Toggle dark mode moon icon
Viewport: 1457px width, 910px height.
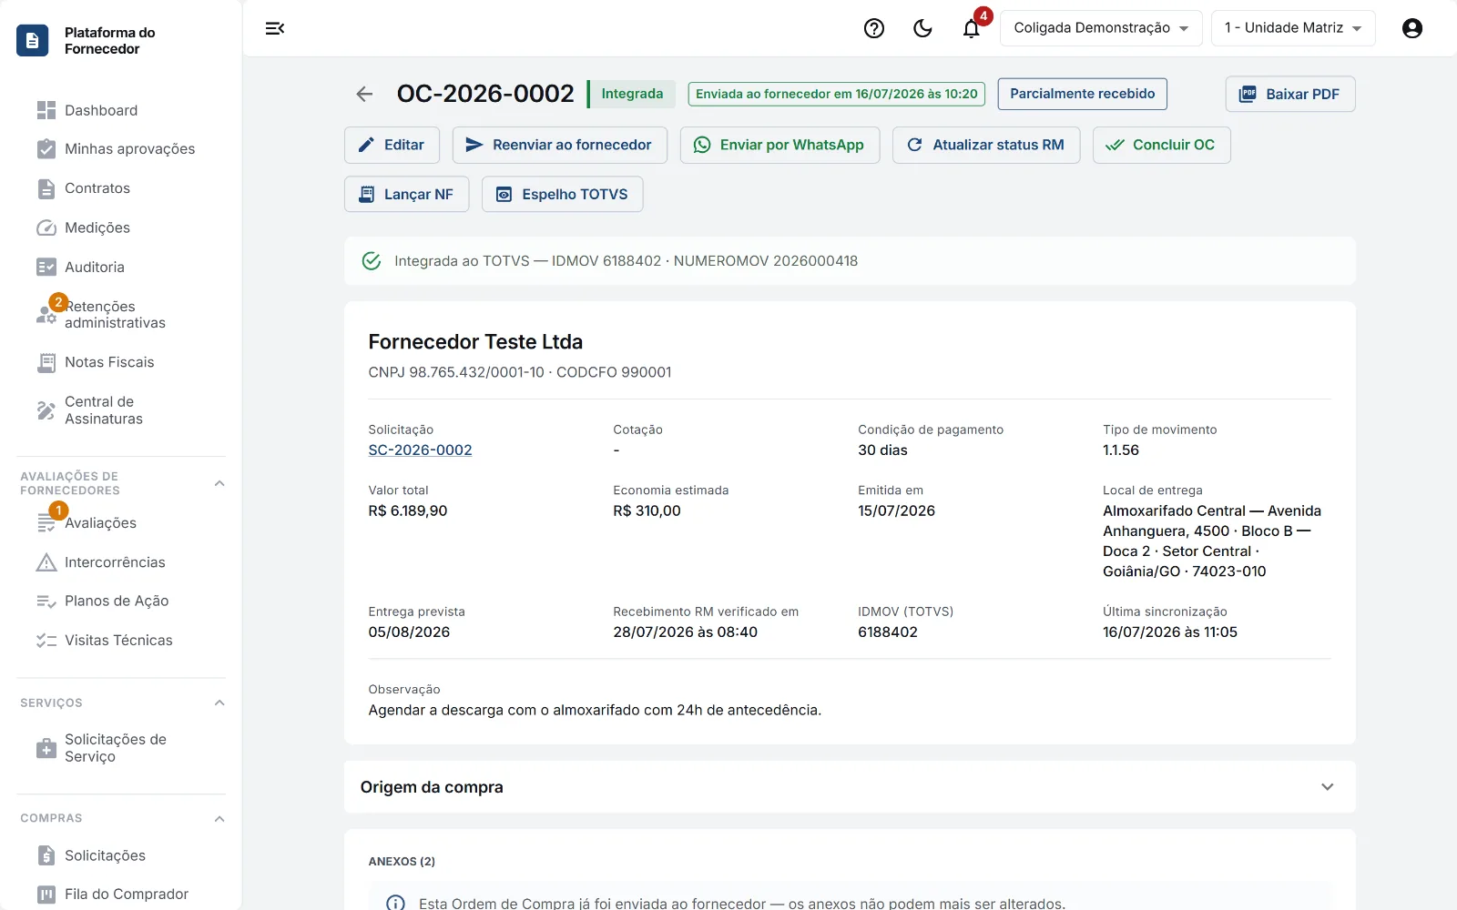point(922,28)
